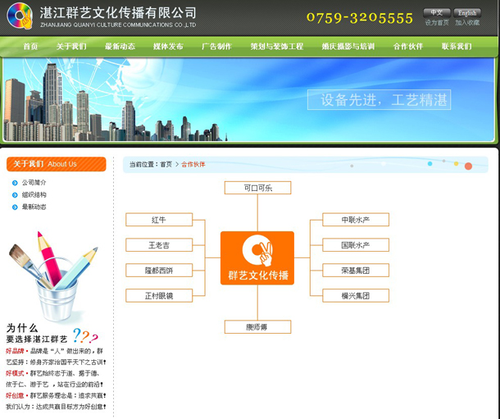Go to 关于我们 navigation menu item
Screen dimensions: 500x419
[x=71, y=47]
